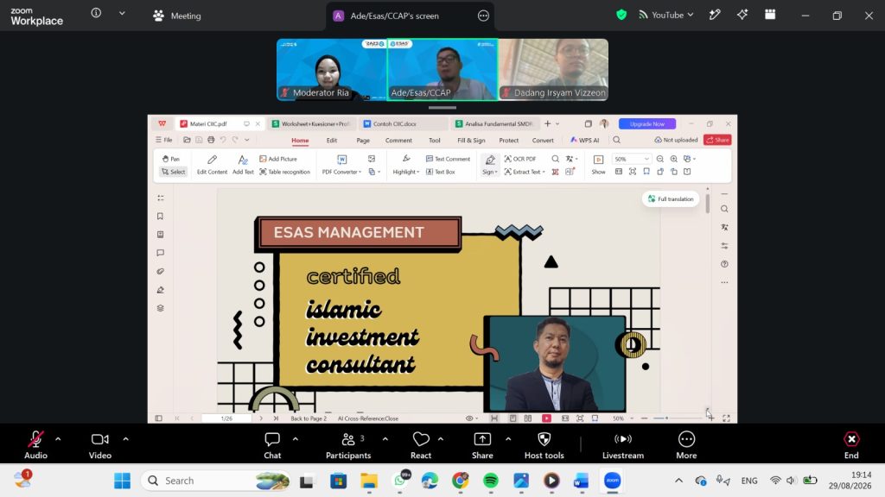Click the red Share button in WPS
This screenshot has width=885, height=497.
[717, 140]
